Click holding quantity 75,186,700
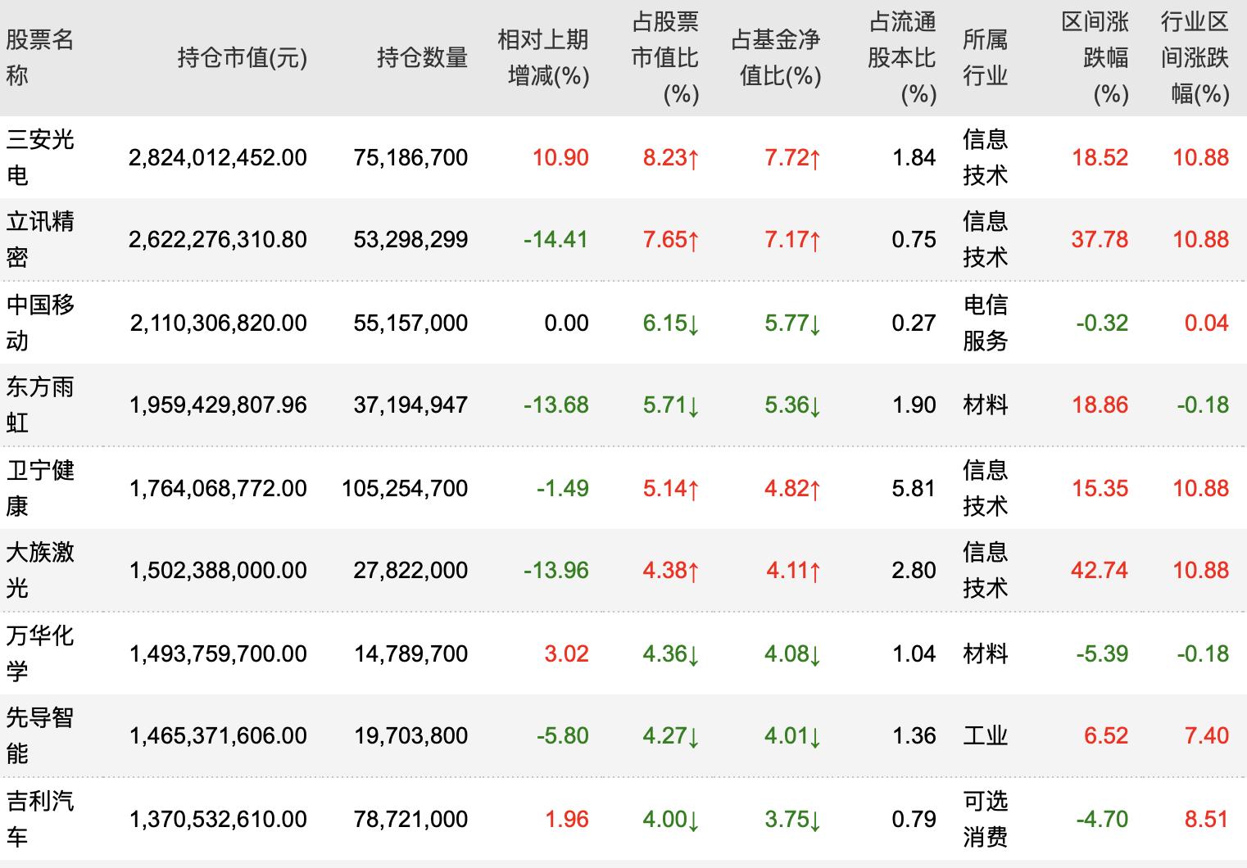The image size is (1247, 868). 410,157
